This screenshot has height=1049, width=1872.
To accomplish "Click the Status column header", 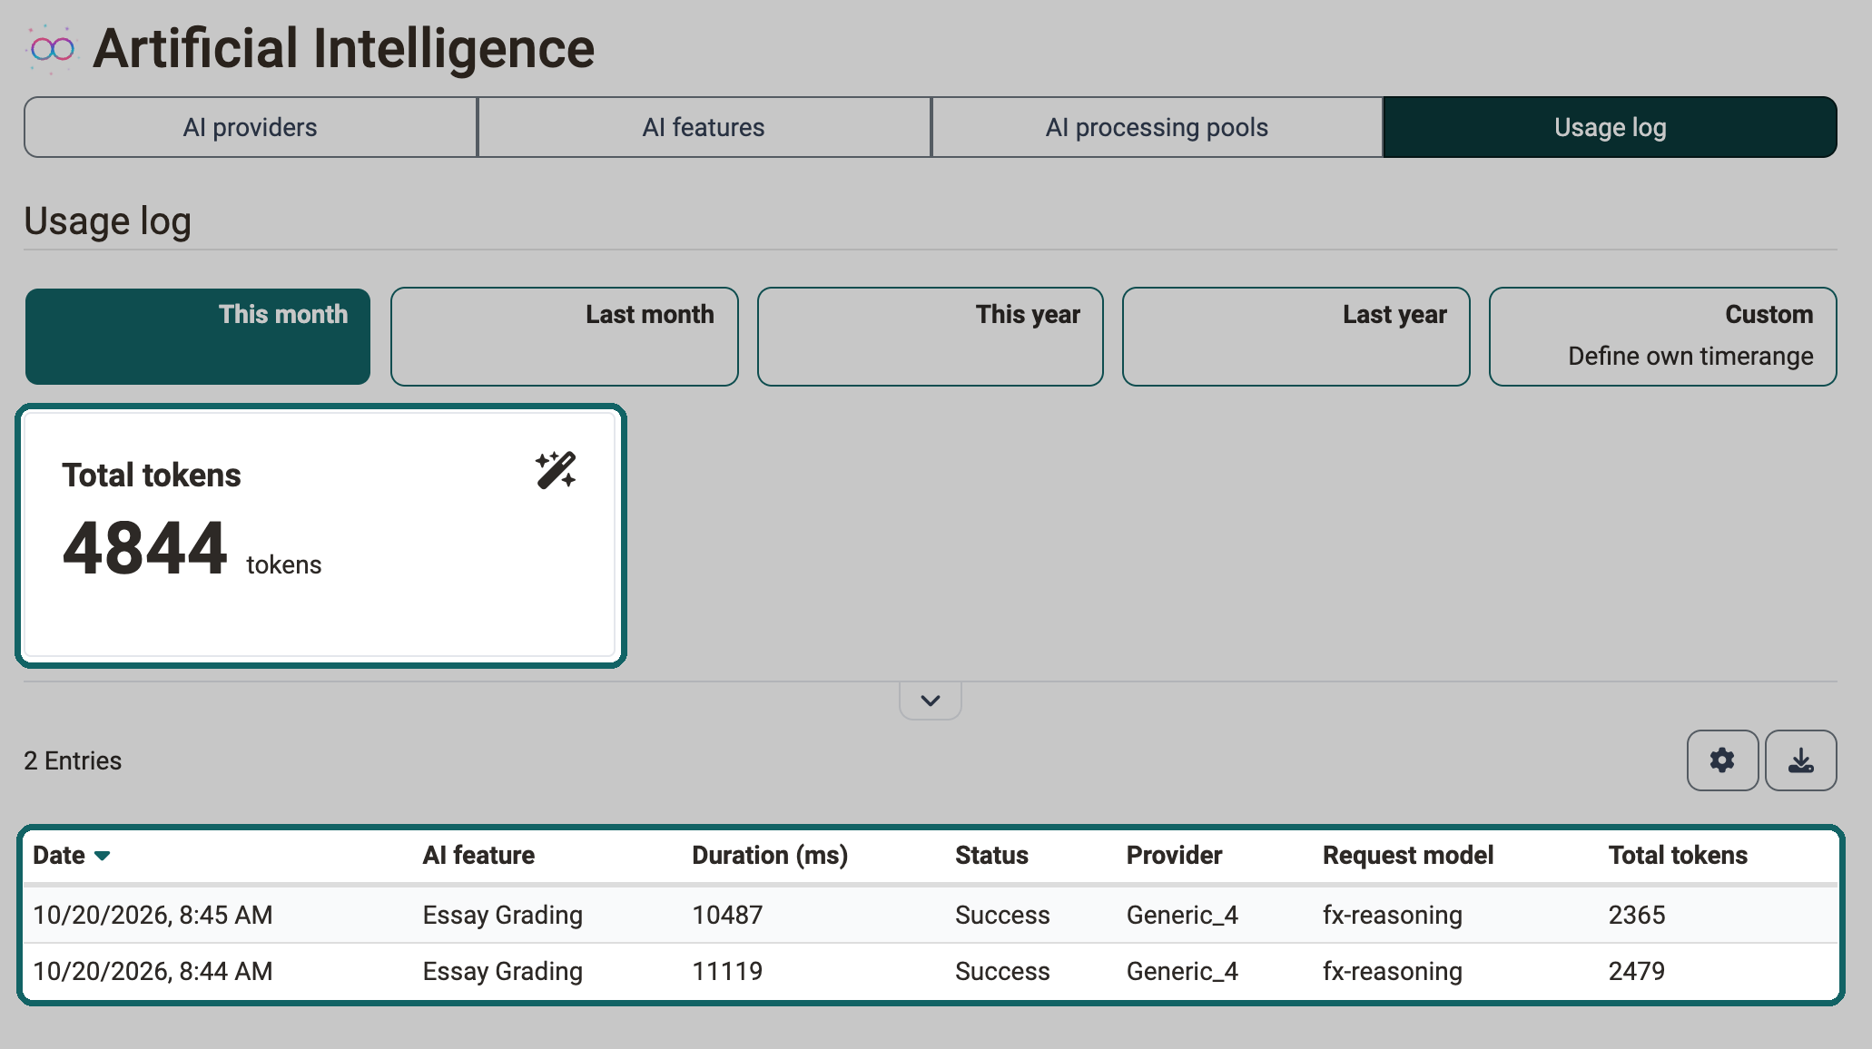I will click(991, 856).
